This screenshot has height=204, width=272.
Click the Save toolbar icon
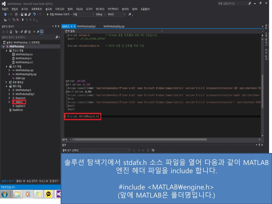pos(26,14)
